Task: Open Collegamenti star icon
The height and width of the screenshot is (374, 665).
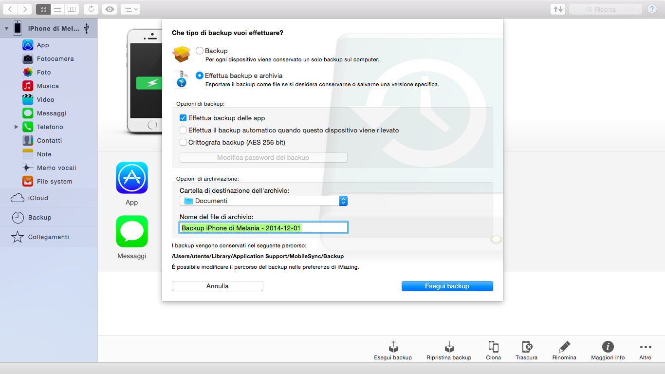Action: click(18, 237)
